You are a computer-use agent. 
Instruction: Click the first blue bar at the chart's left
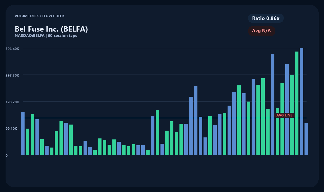point(23,133)
